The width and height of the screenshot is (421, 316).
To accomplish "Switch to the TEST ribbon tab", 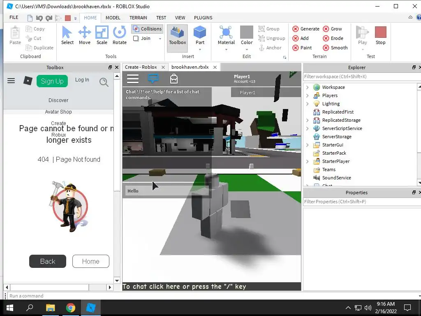I will [161, 18].
